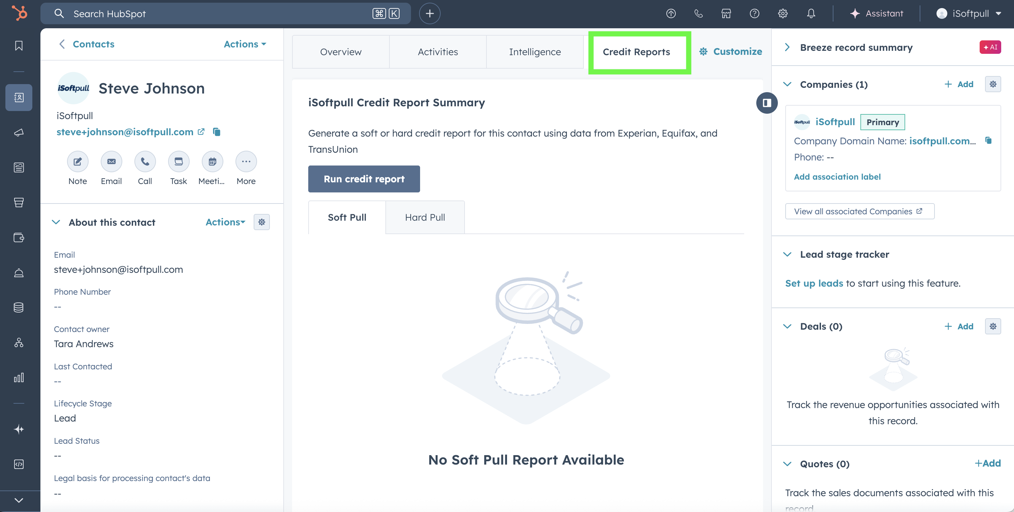Viewport: 1014px width, 512px height.
Task: Open the Bookmarks sidebar icon
Action: pyautogui.click(x=19, y=46)
